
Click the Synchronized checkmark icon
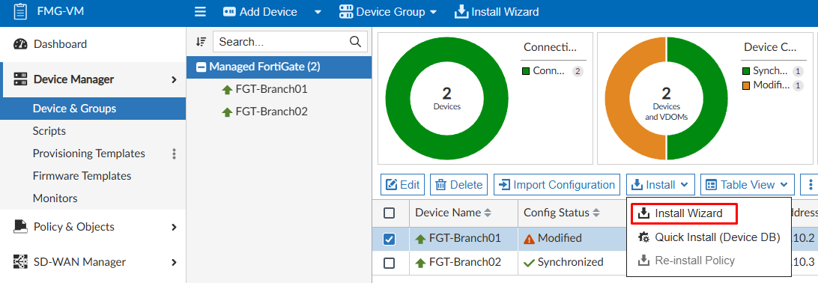tap(530, 263)
